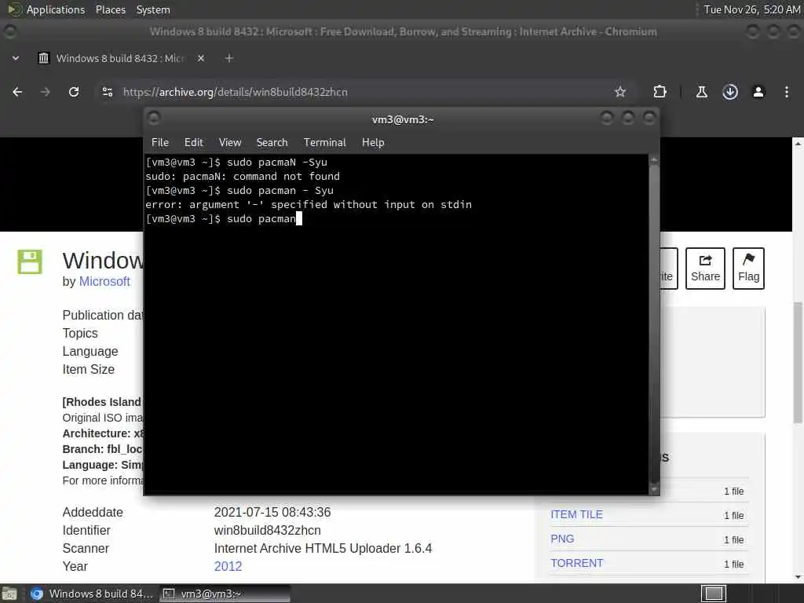Click the page scrollbar up arrow
This screenshot has width=804, height=603.
pyautogui.click(x=798, y=144)
